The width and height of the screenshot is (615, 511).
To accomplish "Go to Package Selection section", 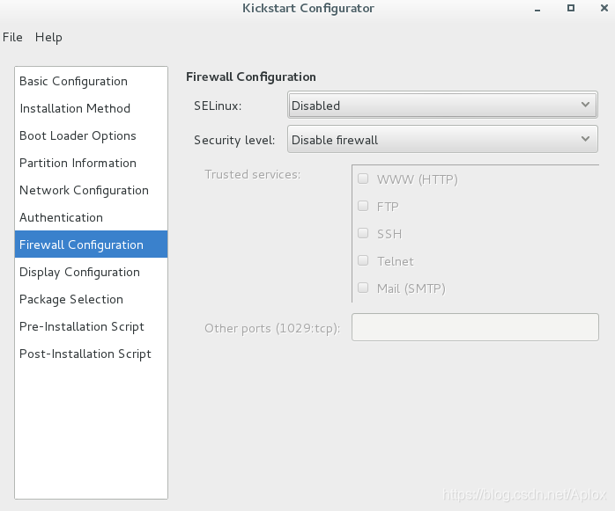I will (91, 299).
